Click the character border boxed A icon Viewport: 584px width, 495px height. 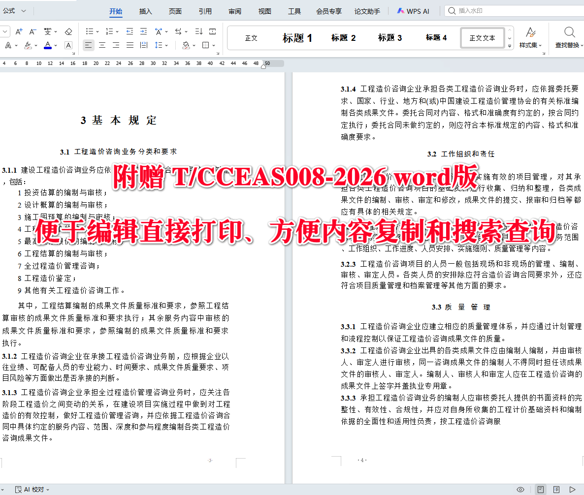point(68,45)
